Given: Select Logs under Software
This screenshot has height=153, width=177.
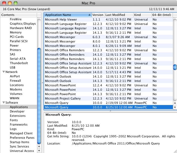Looking at the screenshot, I should point(13,129).
